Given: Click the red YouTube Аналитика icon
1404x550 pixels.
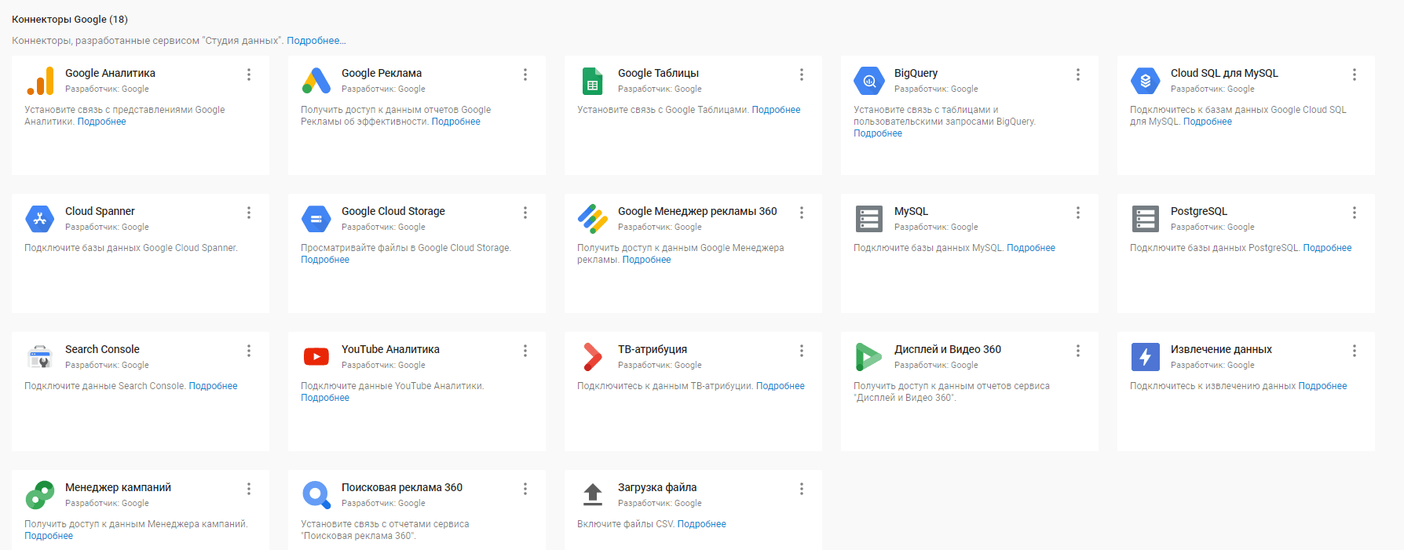Looking at the screenshot, I should [316, 357].
